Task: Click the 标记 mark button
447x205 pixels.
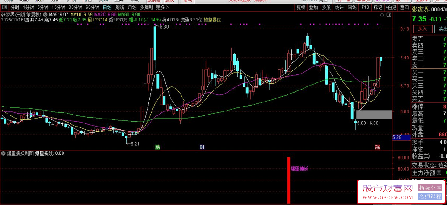Action: tap(377, 8)
